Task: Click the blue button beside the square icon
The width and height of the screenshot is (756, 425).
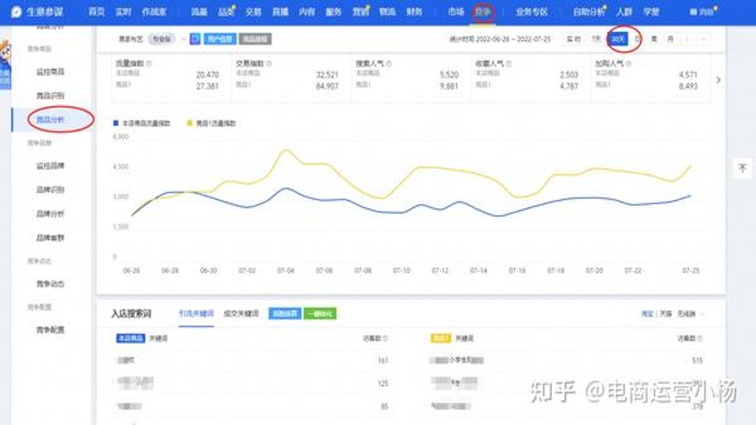Action: tap(220, 39)
